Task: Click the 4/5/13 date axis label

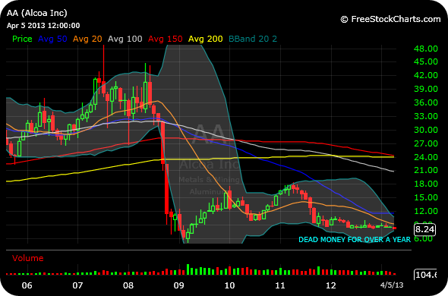Action: pyautogui.click(x=392, y=285)
